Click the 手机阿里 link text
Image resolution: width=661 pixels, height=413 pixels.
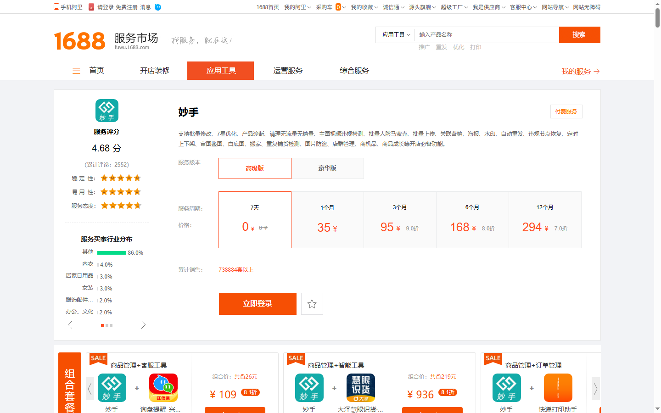(x=72, y=7)
